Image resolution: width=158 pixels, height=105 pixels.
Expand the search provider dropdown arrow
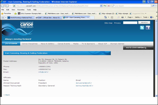pos(156,6)
